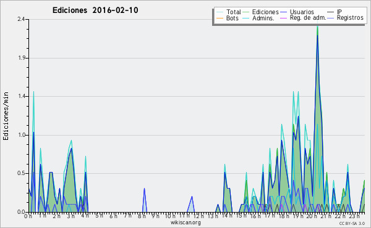Click the IP legend entry
This screenshot has width=371, height=228.
pos(339,12)
